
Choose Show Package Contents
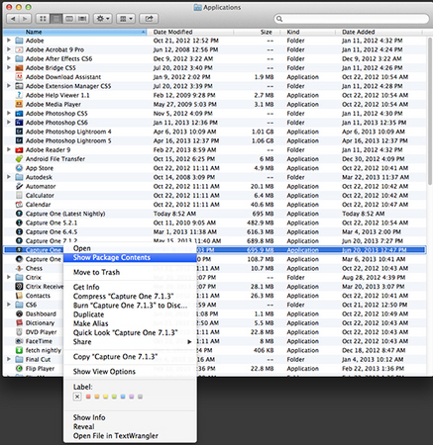tap(130, 257)
